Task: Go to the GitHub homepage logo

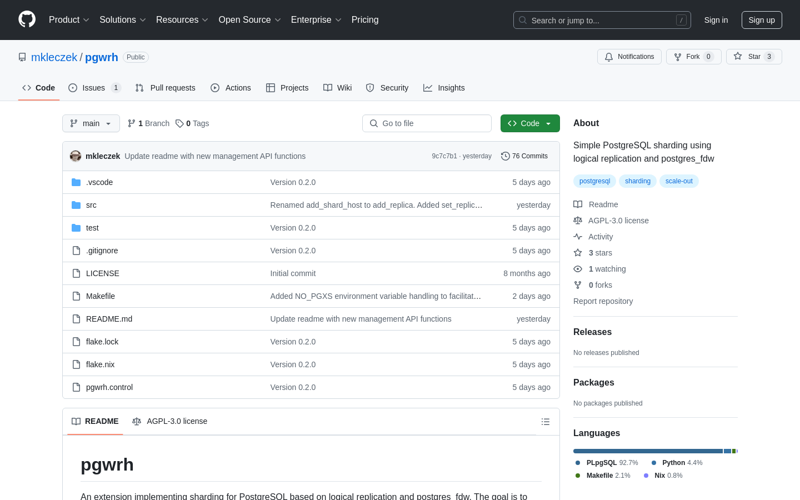Action: pos(27,19)
